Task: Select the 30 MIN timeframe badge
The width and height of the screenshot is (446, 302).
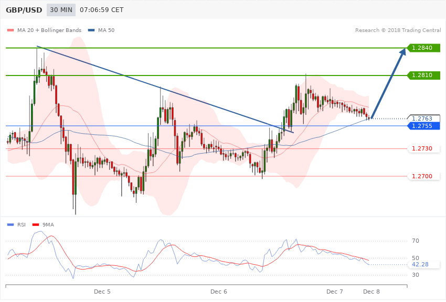Action: tap(61, 10)
